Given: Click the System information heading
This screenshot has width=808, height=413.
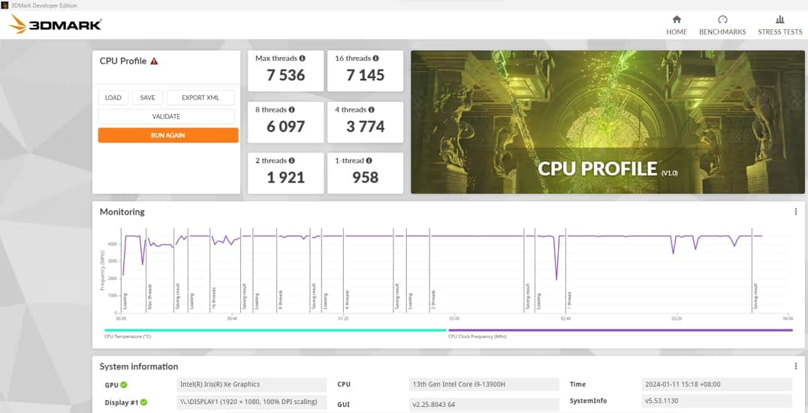Looking at the screenshot, I should 139,366.
